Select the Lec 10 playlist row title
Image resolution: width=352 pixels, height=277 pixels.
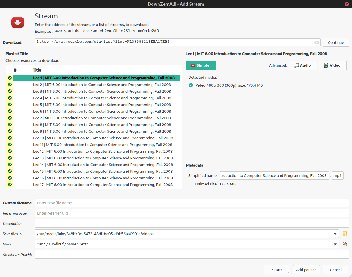(x=103, y=138)
